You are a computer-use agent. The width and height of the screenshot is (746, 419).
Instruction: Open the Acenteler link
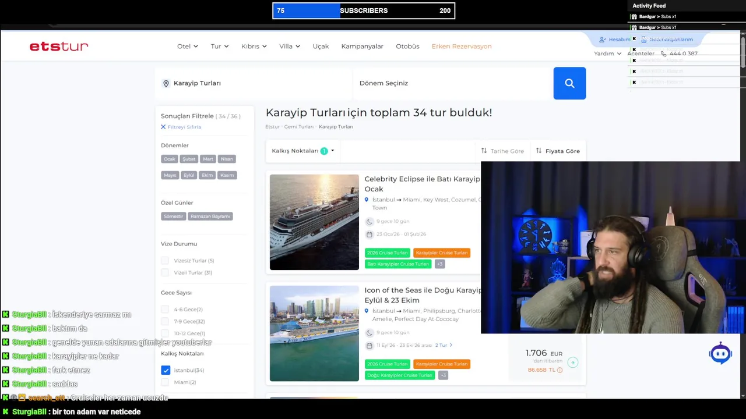(x=641, y=54)
